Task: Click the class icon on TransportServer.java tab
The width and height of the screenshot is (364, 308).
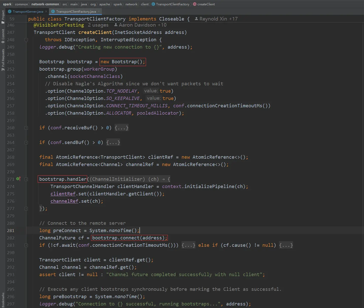Action: 10,11
